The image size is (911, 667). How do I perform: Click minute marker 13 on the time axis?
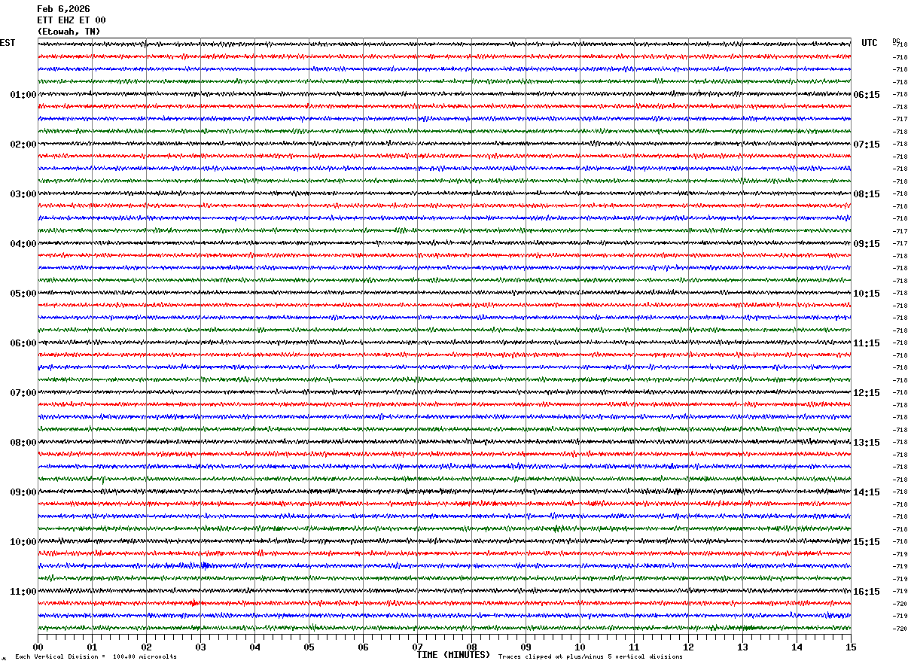coord(742,647)
